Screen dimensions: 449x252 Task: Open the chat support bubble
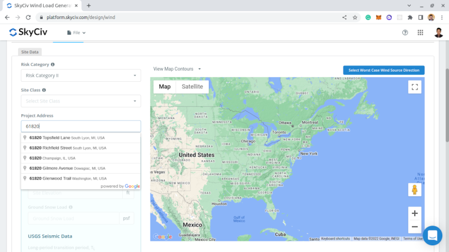pyautogui.click(x=432, y=235)
